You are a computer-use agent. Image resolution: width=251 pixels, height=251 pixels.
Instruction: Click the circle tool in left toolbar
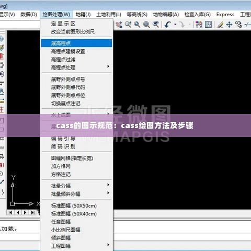point(2,174)
